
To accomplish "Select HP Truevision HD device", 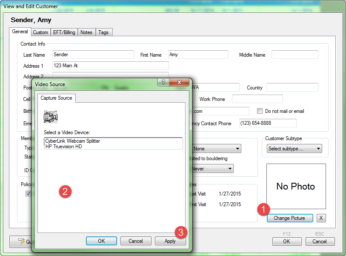I will [x=114, y=147].
